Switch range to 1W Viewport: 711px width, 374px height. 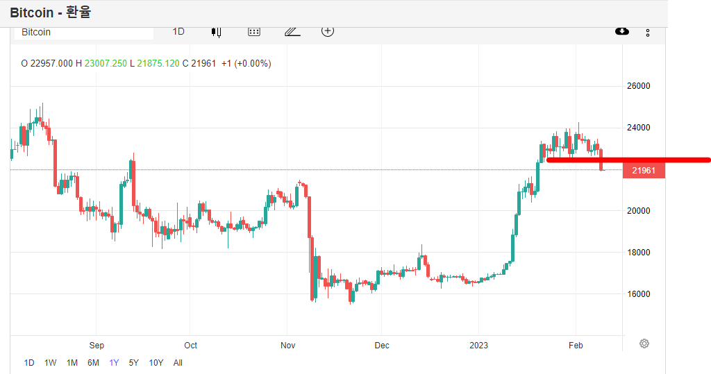[50, 363]
